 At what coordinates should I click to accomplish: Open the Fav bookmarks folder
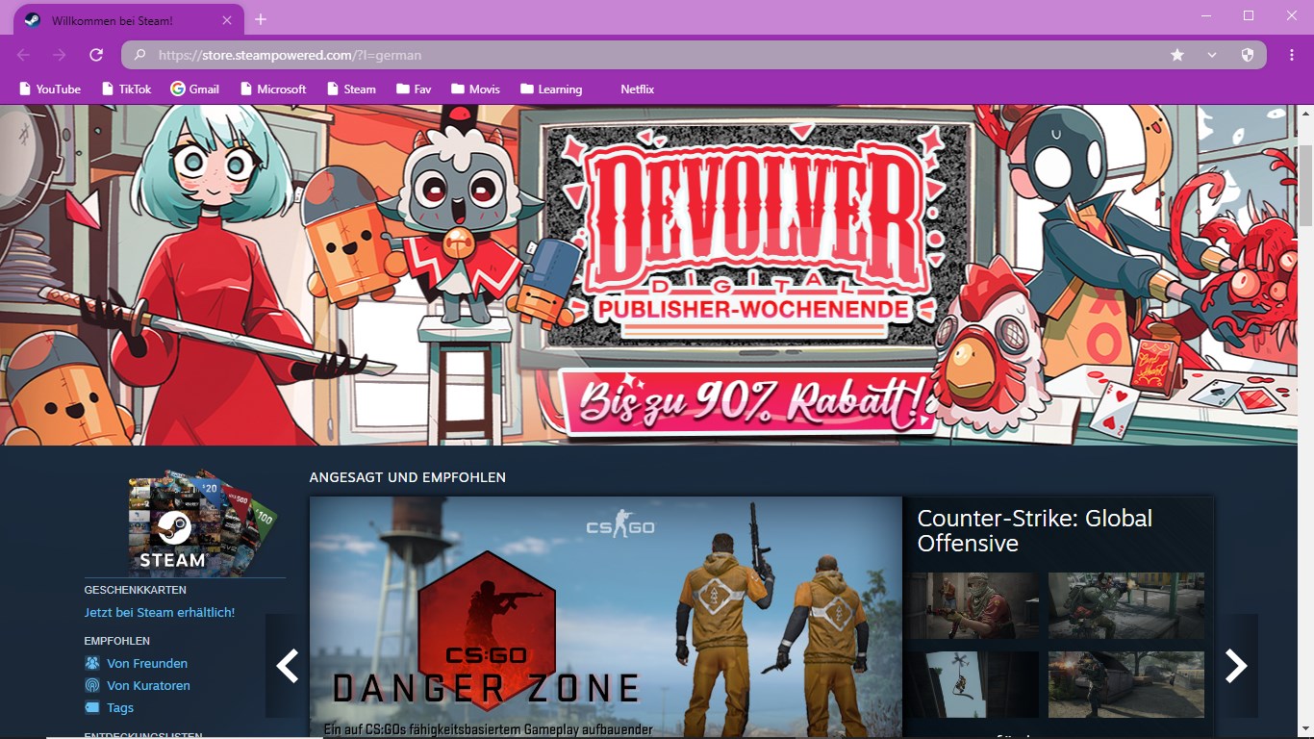click(414, 89)
